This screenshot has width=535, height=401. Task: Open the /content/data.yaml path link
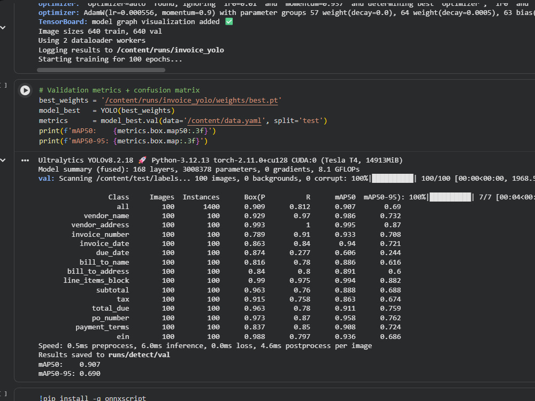[224, 121]
